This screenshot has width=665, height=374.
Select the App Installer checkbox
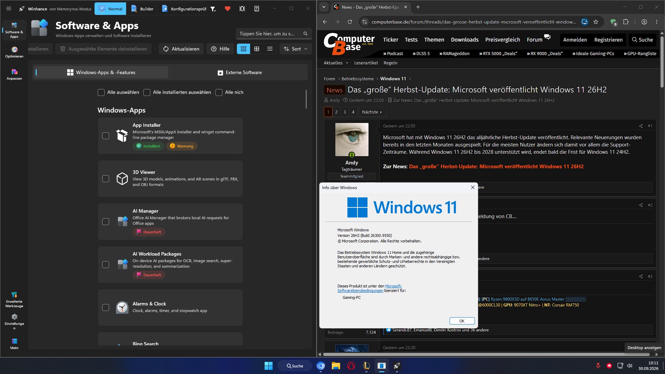click(x=106, y=136)
